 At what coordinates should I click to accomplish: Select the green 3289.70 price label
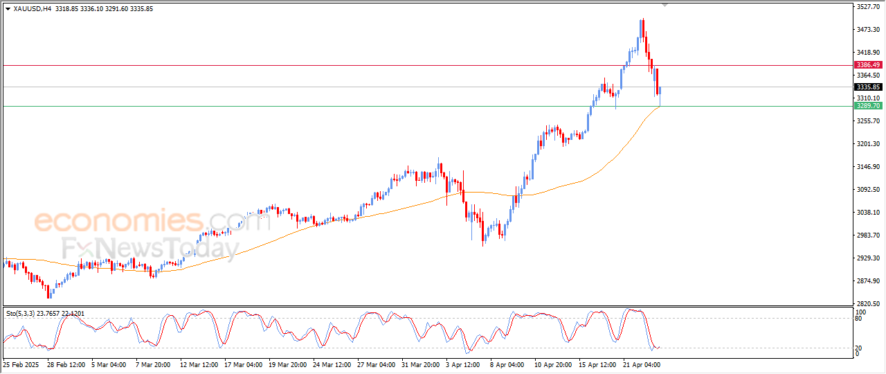coord(868,106)
